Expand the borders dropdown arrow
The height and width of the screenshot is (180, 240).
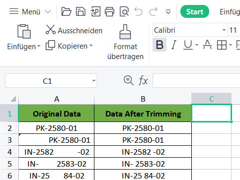tap(231, 45)
